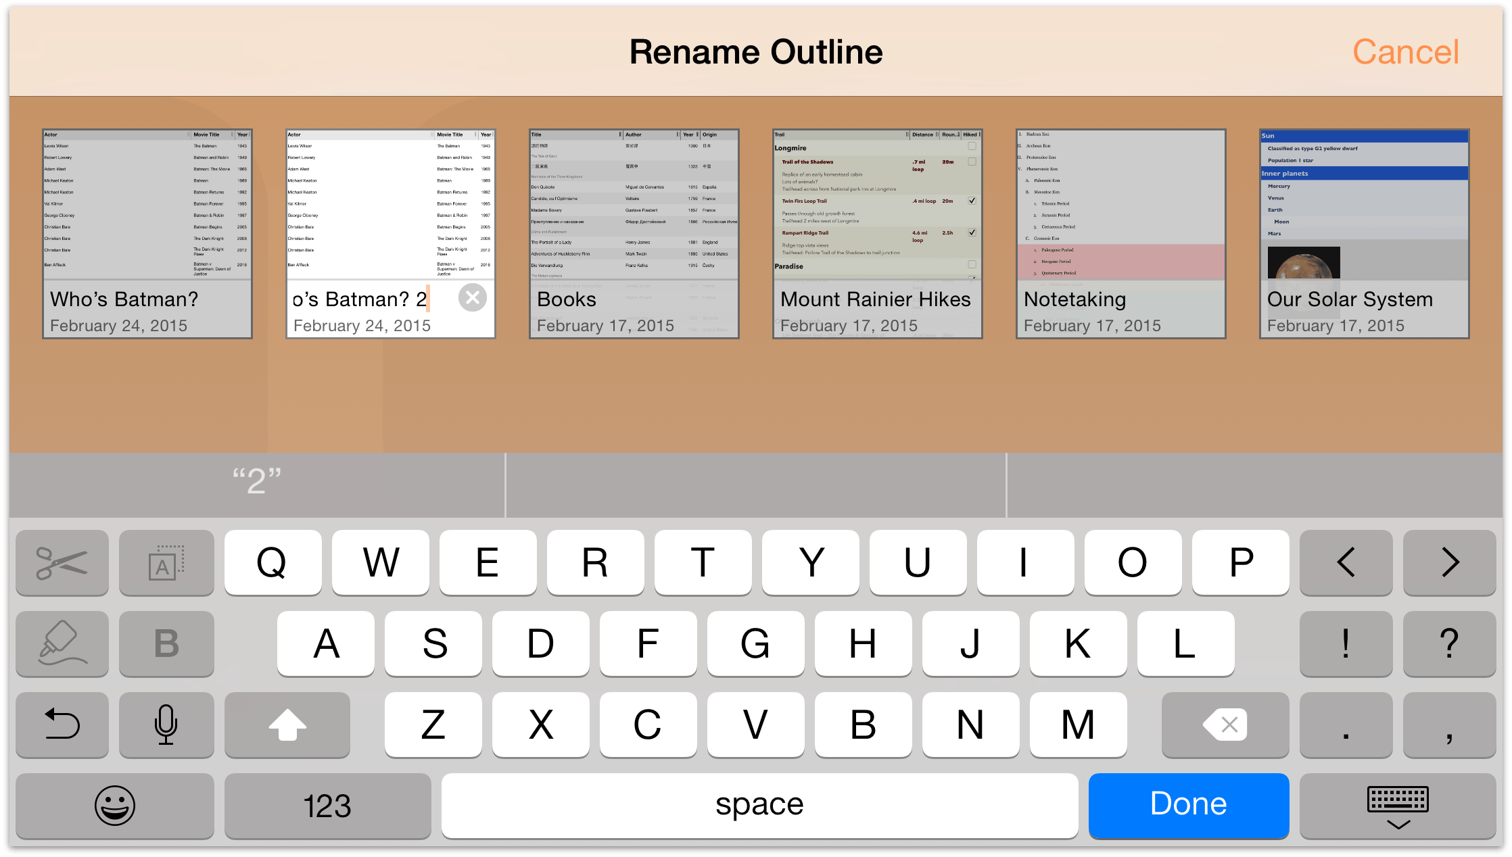The image size is (1512, 857).
Task: Tap the G key
Action: (756, 643)
